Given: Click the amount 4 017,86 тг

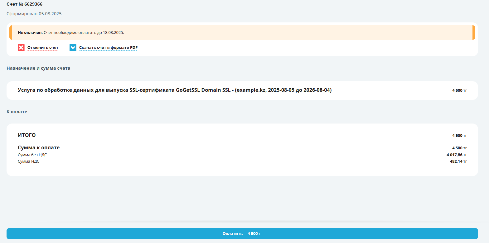Looking at the screenshot, I should [457, 155].
